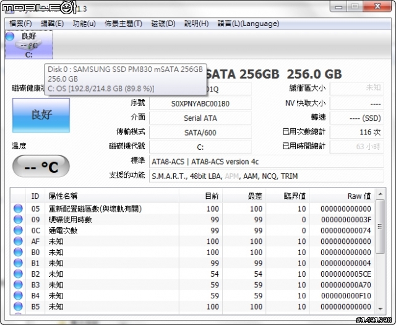Click raw value 000000000F10
396x325 pixels.
pyautogui.click(x=346, y=296)
